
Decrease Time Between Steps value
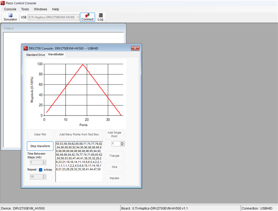[x=44, y=164]
